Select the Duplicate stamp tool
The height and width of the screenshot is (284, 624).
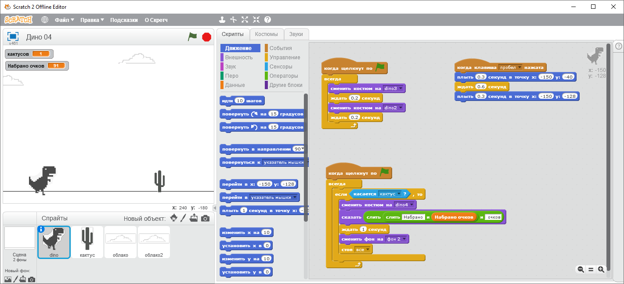(223, 20)
